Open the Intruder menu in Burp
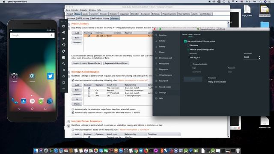The height and width of the screenshot is (154, 274). [75, 10]
